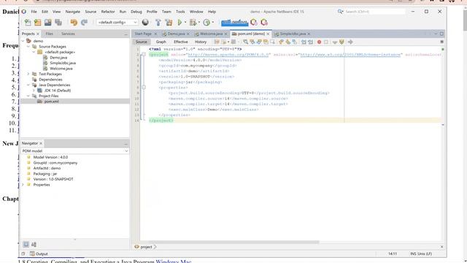Switch to the Files panel tab
The width and height of the screenshot is (467, 263).
tap(49, 34)
